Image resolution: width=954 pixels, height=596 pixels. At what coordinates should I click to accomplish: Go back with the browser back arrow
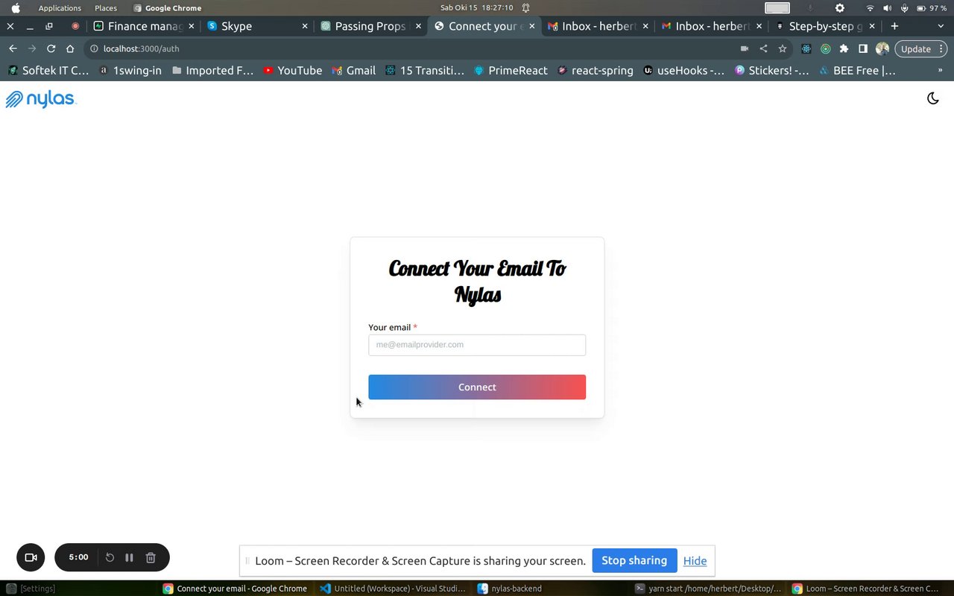click(x=13, y=48)
